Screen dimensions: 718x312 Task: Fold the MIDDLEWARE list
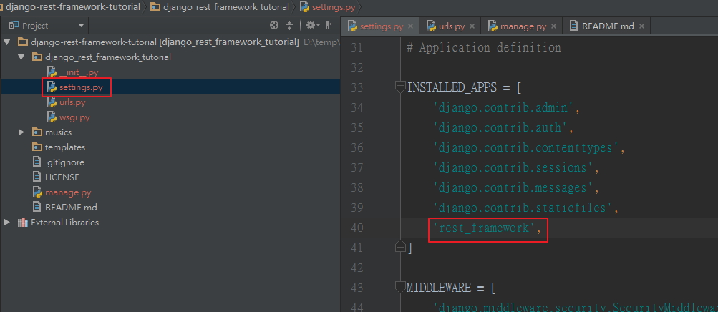point(400,287)
